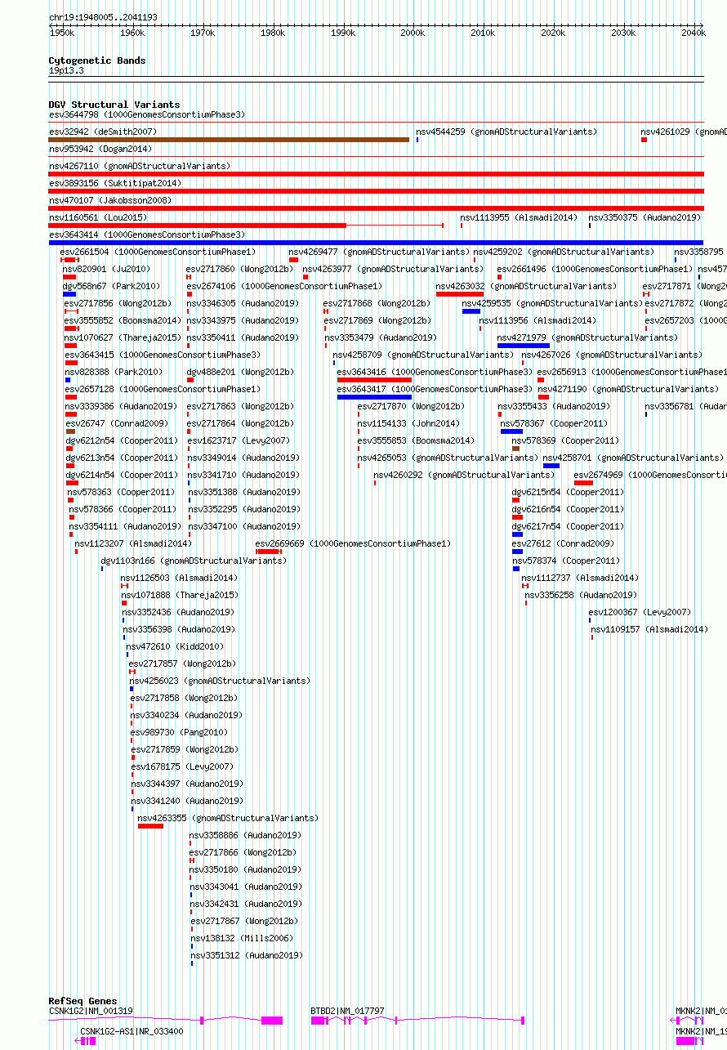Select esv989730 (Pang2010) label
Viewport: 727px width, 1050px height.
tap(179, 732)
